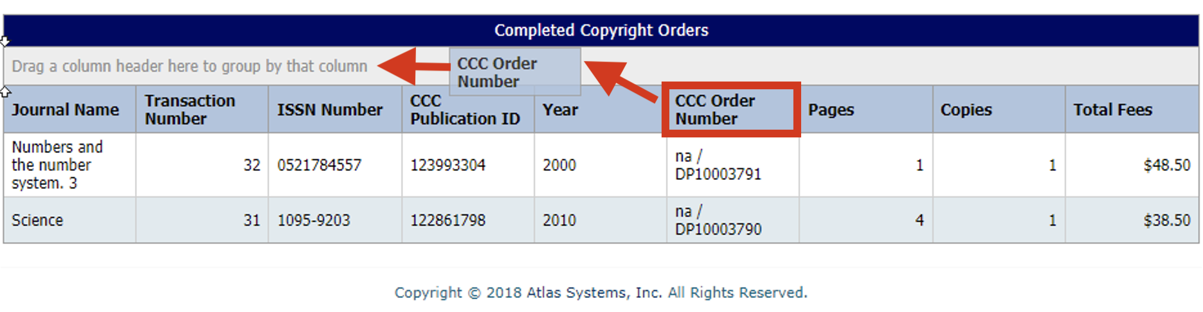Image resolution: width=1203 pixels, height=312 pixels.
Task: Click ISSN cell 0521784557
Action: point(320,165)
